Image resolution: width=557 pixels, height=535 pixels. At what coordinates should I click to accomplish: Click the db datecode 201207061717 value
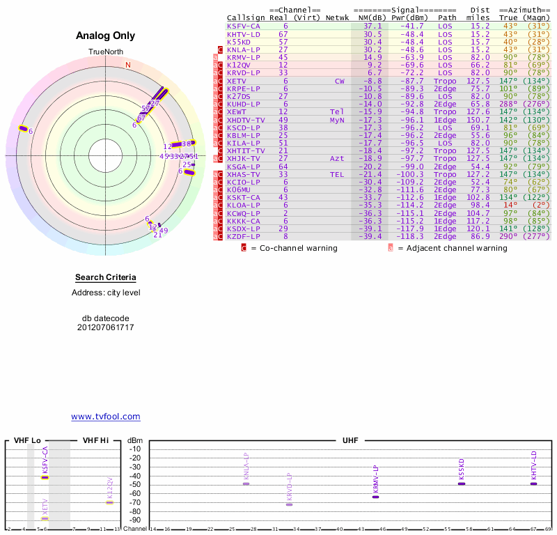pyautogui.click(x=106, y=327)
